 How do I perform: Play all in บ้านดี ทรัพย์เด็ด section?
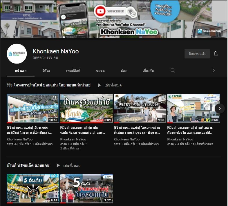tap(68, 166)
